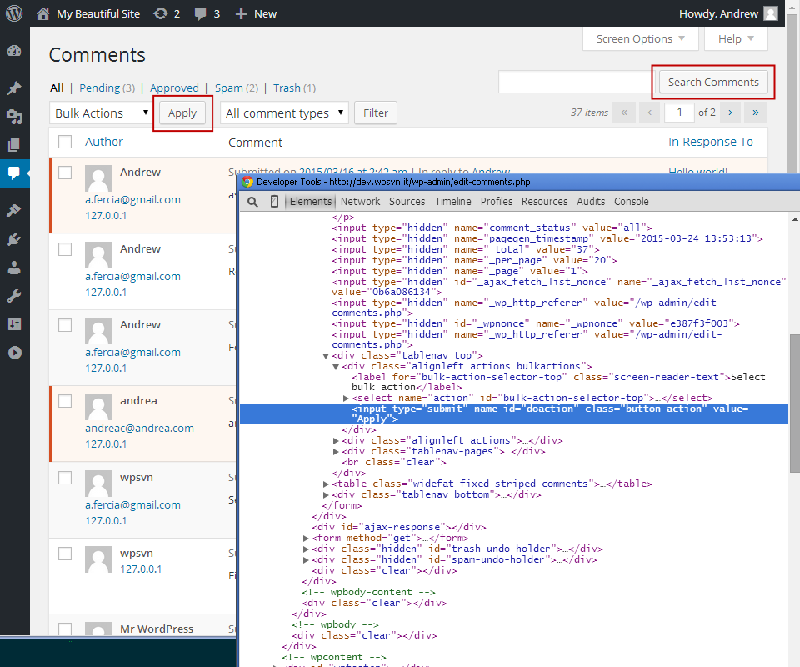Screen dimensions: 800x667
Task: Open All comment types dropdown
Action: [284, 113]
